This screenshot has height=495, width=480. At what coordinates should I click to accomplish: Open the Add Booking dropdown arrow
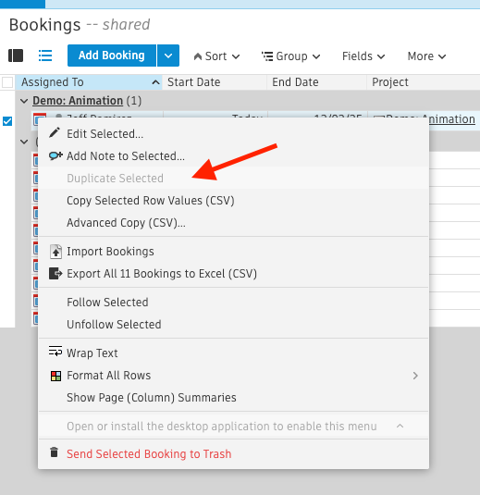tap(168, 56)
